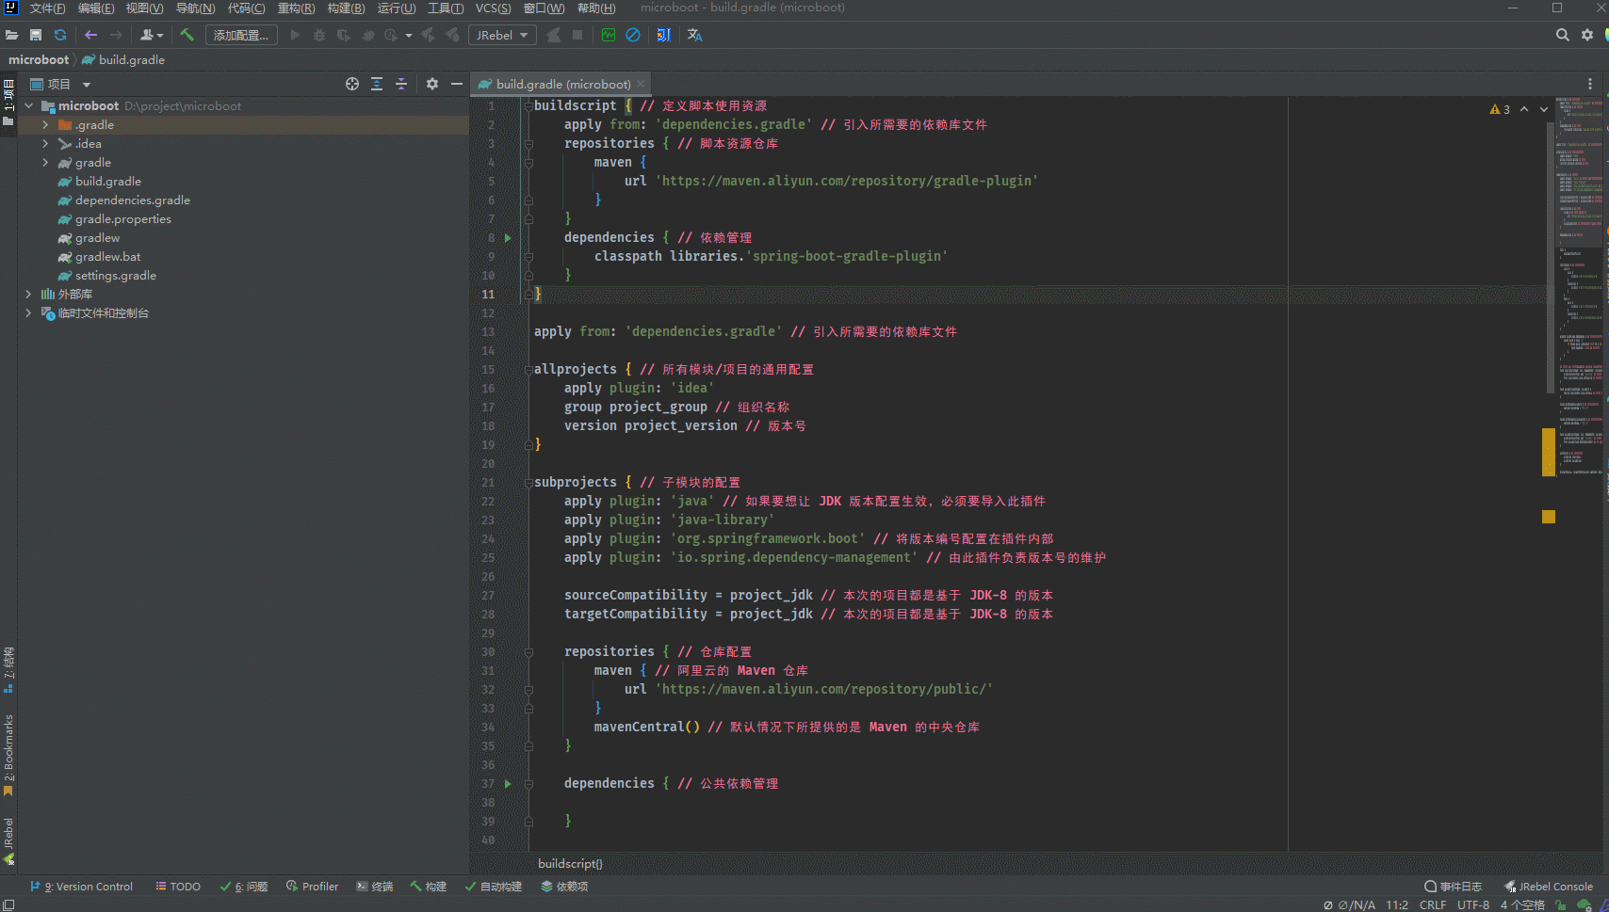Open JRebel side panel on left strip

click(8, 841)
